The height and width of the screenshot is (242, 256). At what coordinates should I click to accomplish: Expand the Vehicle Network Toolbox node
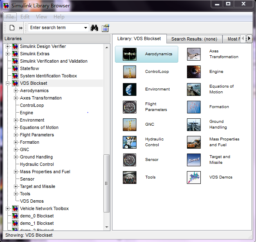coord(7,208)
